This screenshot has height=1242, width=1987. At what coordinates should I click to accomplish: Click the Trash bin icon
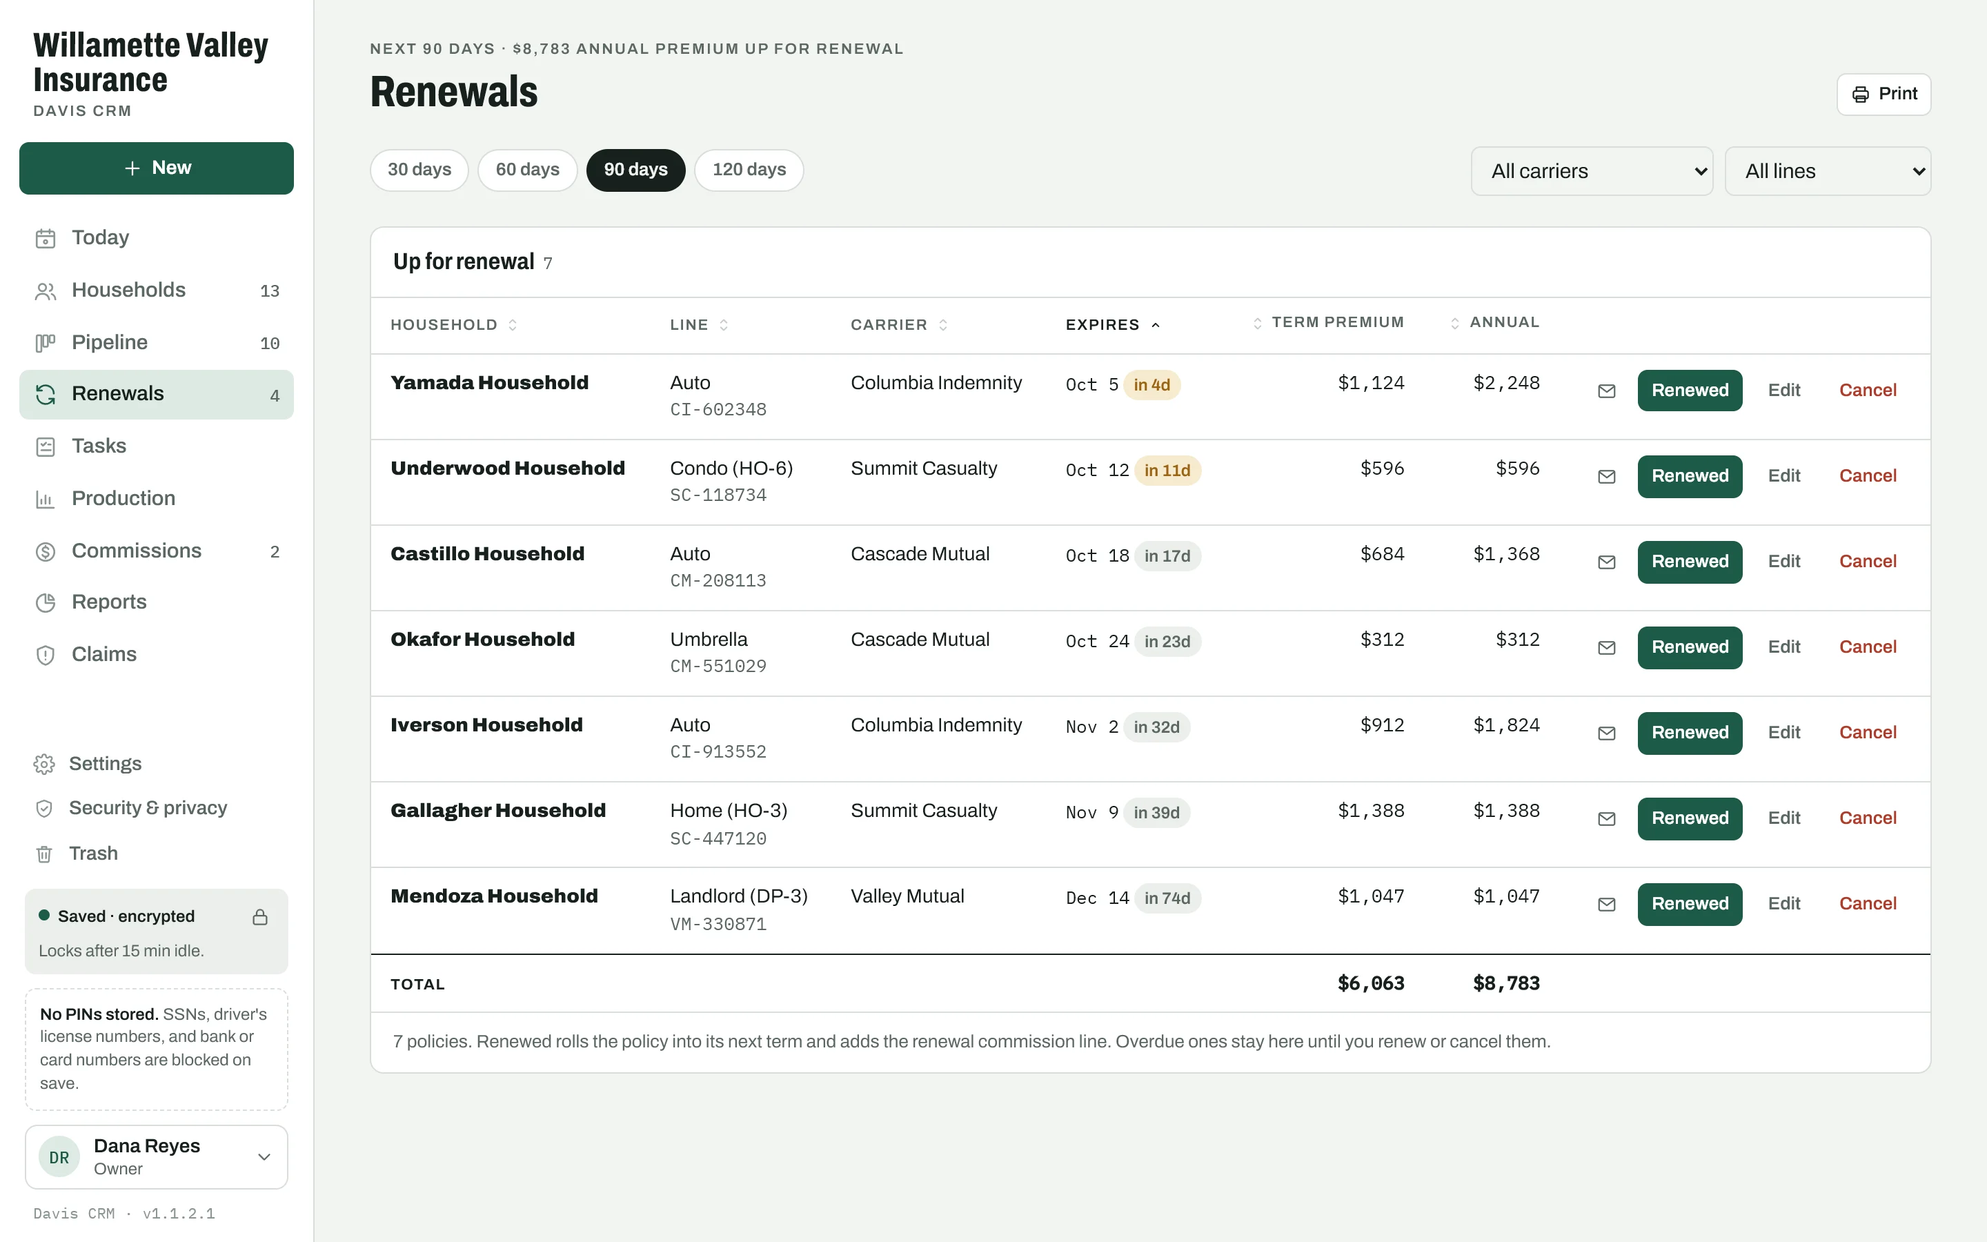pos(44,854)
